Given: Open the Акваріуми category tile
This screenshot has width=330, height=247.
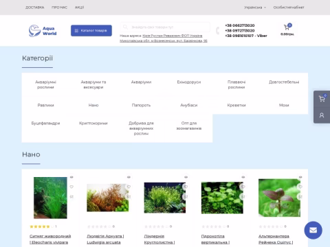Looking at the screenshot, I should tap(141, 82).
